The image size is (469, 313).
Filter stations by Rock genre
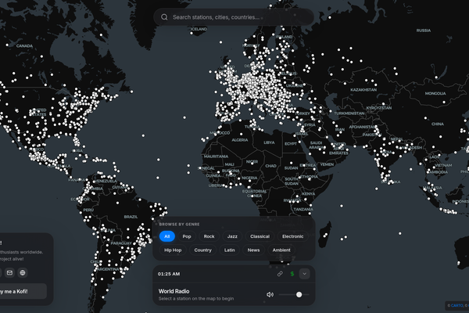click(x=209, y=236)
